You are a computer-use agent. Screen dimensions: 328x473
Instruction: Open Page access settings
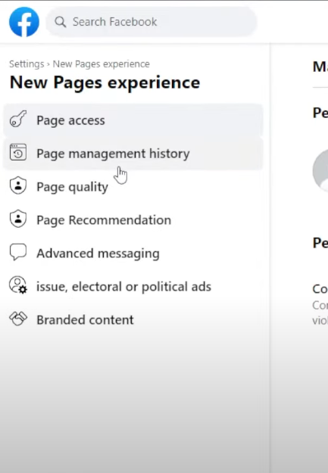click(x=133, y=120)
